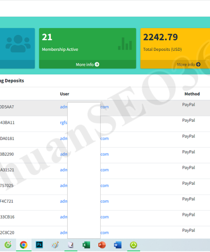Launch Excel from the taskbar
Screen dimensions: 210x252
tap(86, 245)
